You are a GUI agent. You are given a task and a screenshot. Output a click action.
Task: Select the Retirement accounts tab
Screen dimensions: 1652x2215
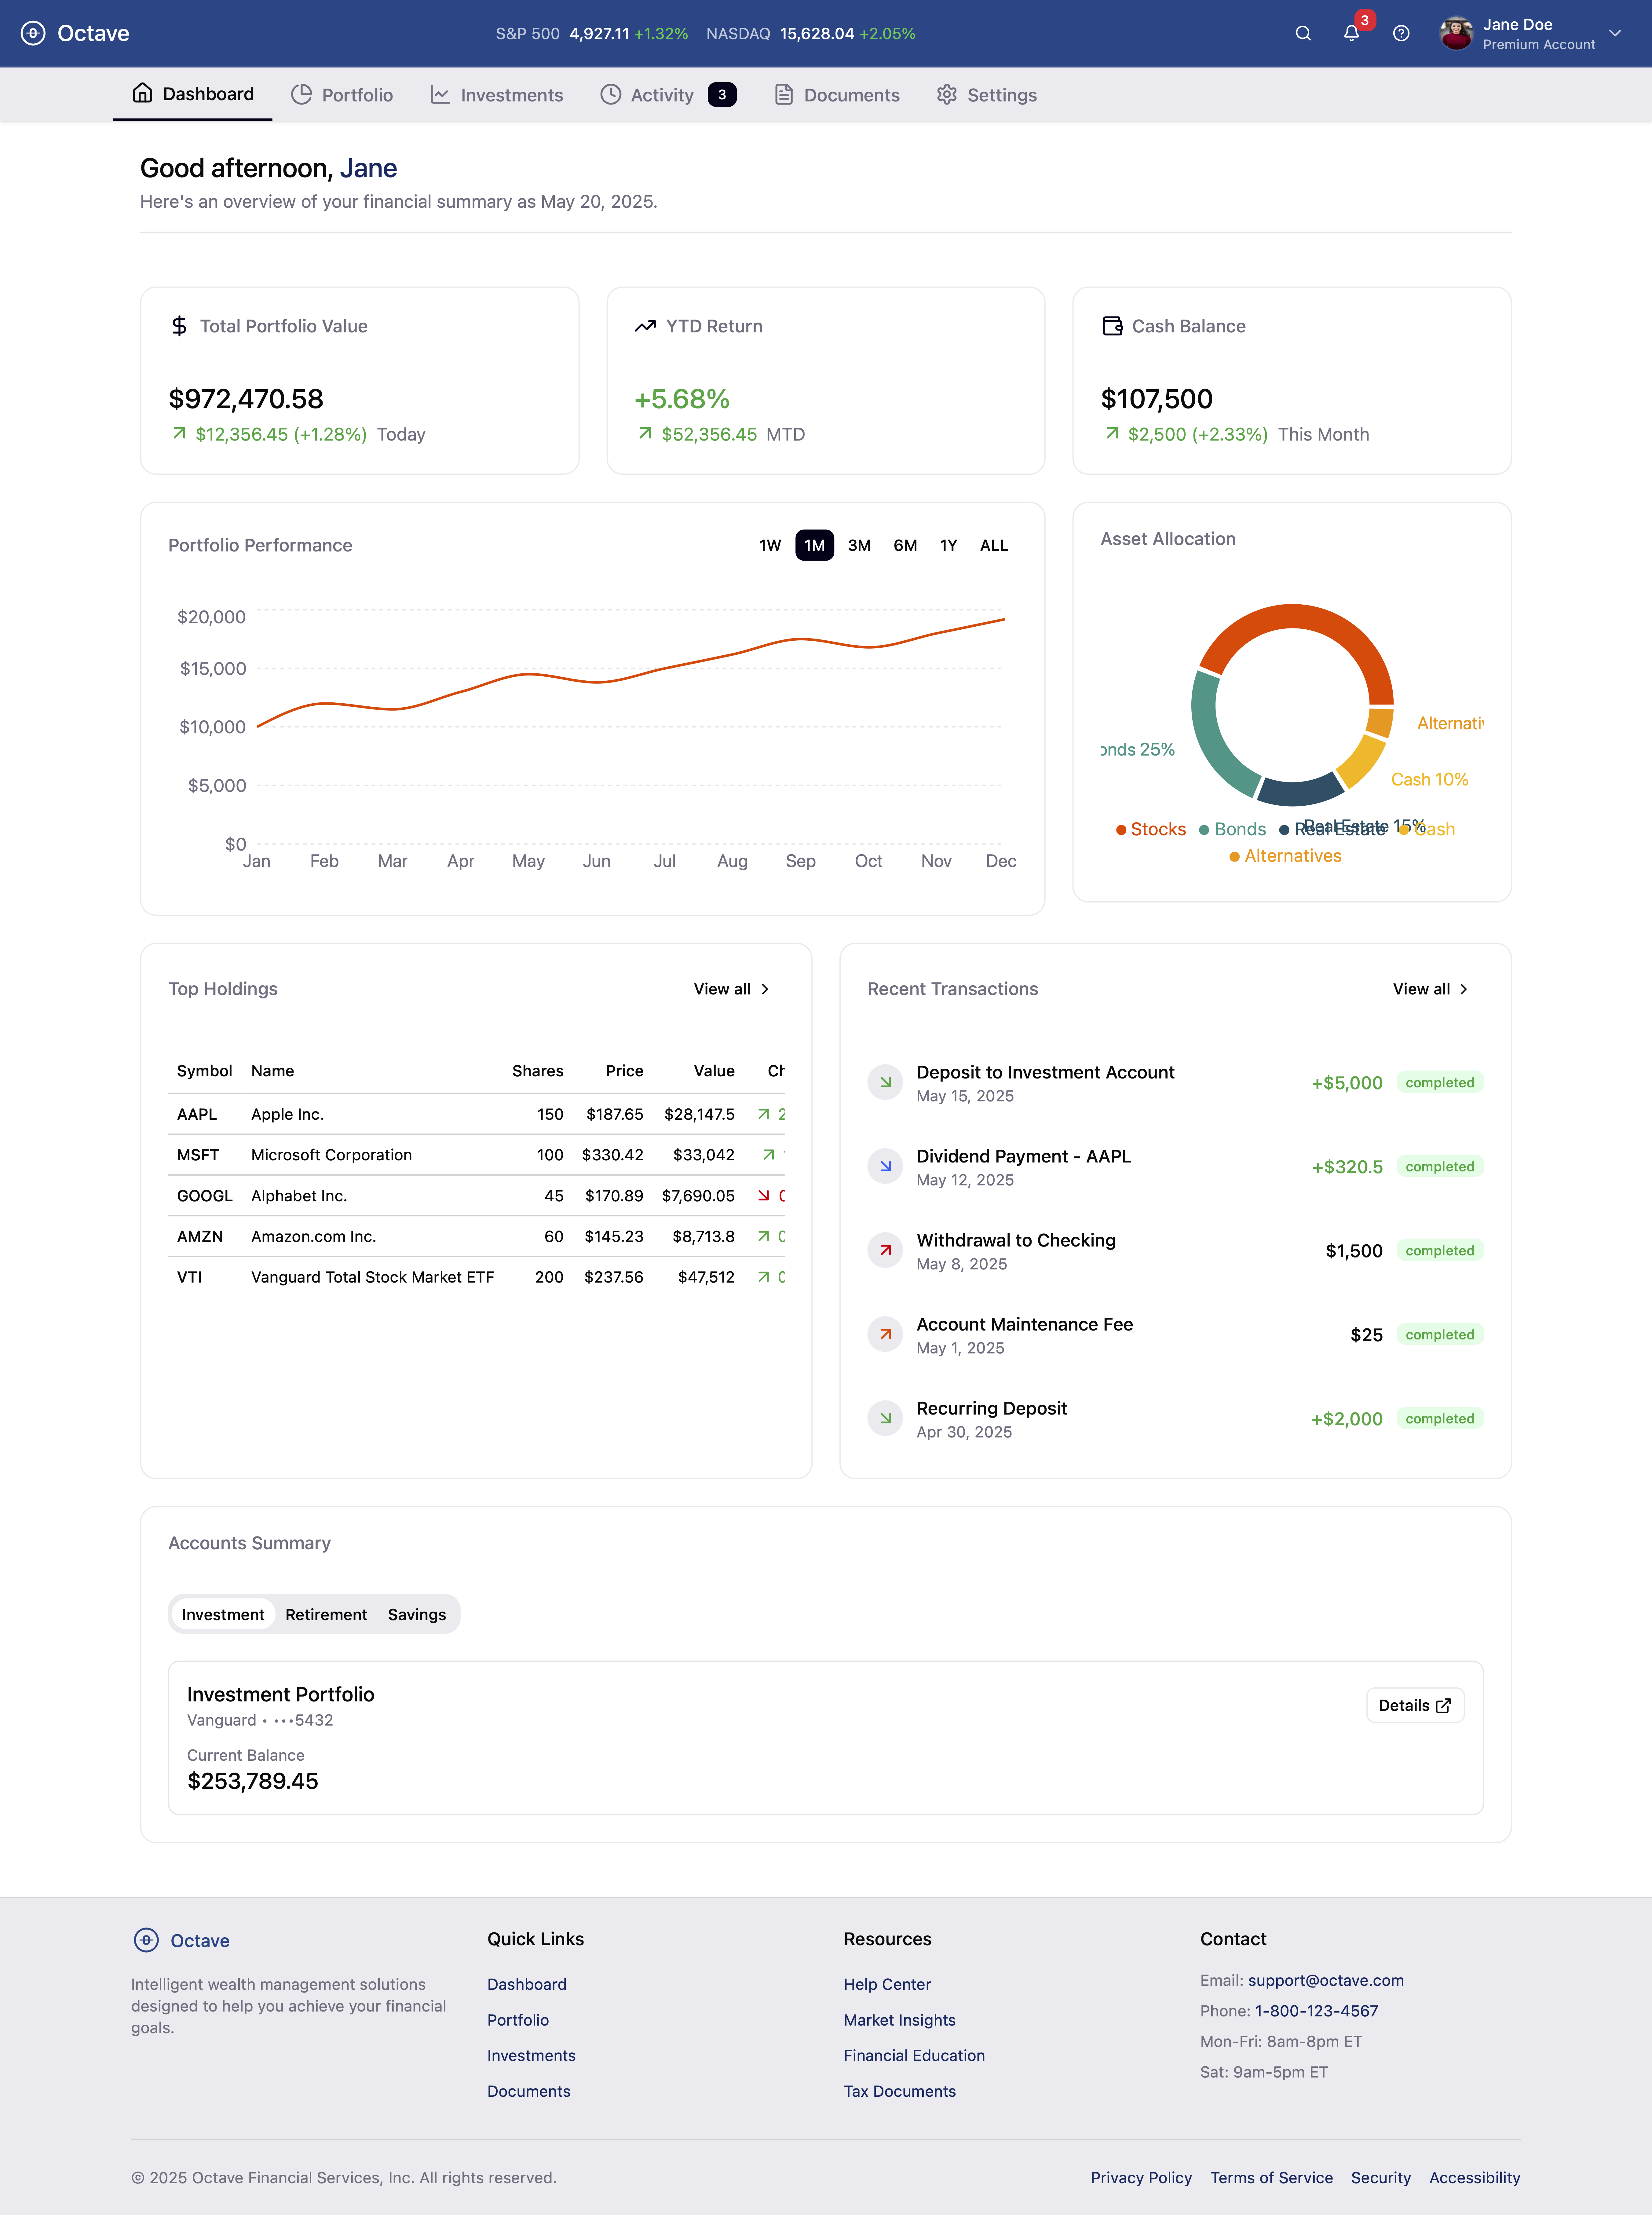point(326,1615)
